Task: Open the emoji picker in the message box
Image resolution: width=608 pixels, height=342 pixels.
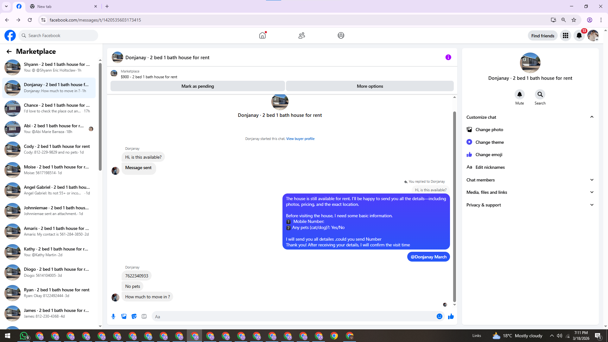Action: [439, 316]
